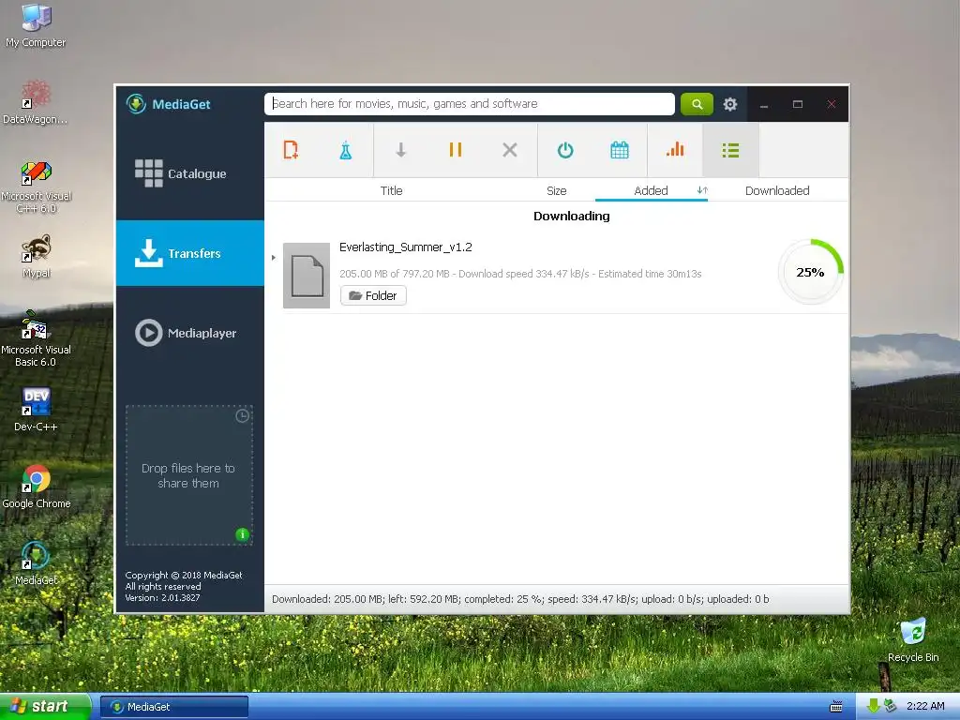
Task: Expand the Everlasting_Summer_v1.2 row details
Action: (273, 257)
